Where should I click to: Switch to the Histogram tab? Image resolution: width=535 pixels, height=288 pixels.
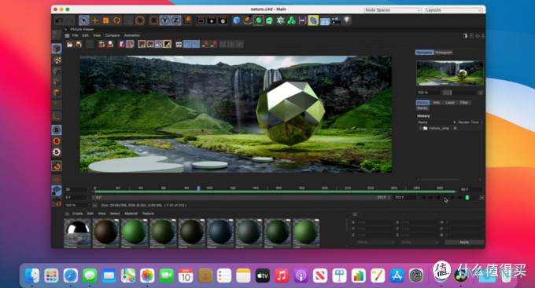[444, 53]
